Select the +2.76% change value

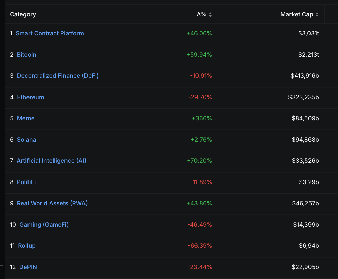pos(202,140)
